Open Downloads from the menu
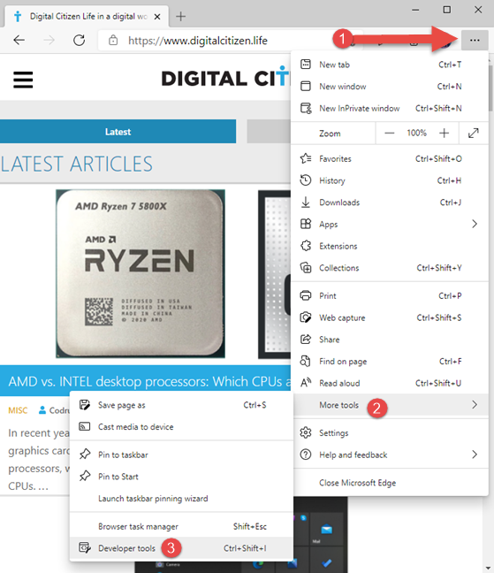Viewport: 494px width, 573px height. 390,202
